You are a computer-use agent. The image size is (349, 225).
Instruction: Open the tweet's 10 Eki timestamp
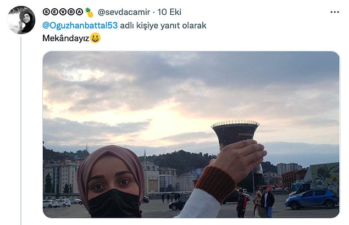(169, 12)
